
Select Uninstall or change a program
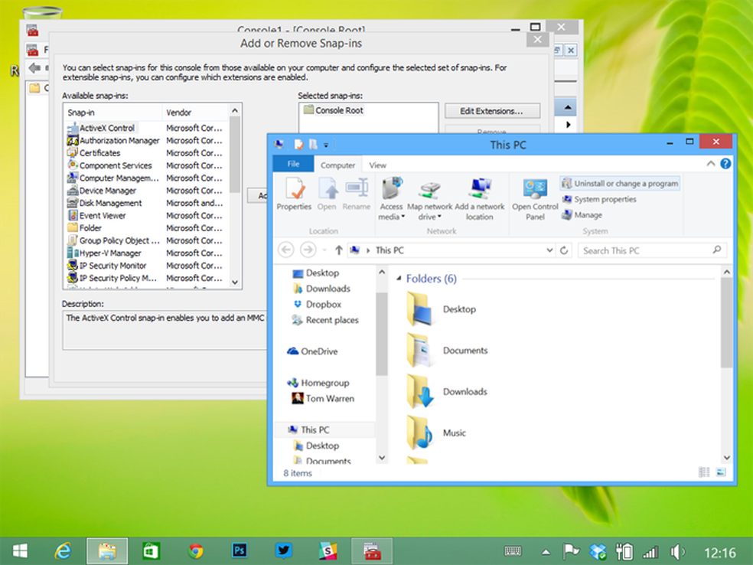620,183
